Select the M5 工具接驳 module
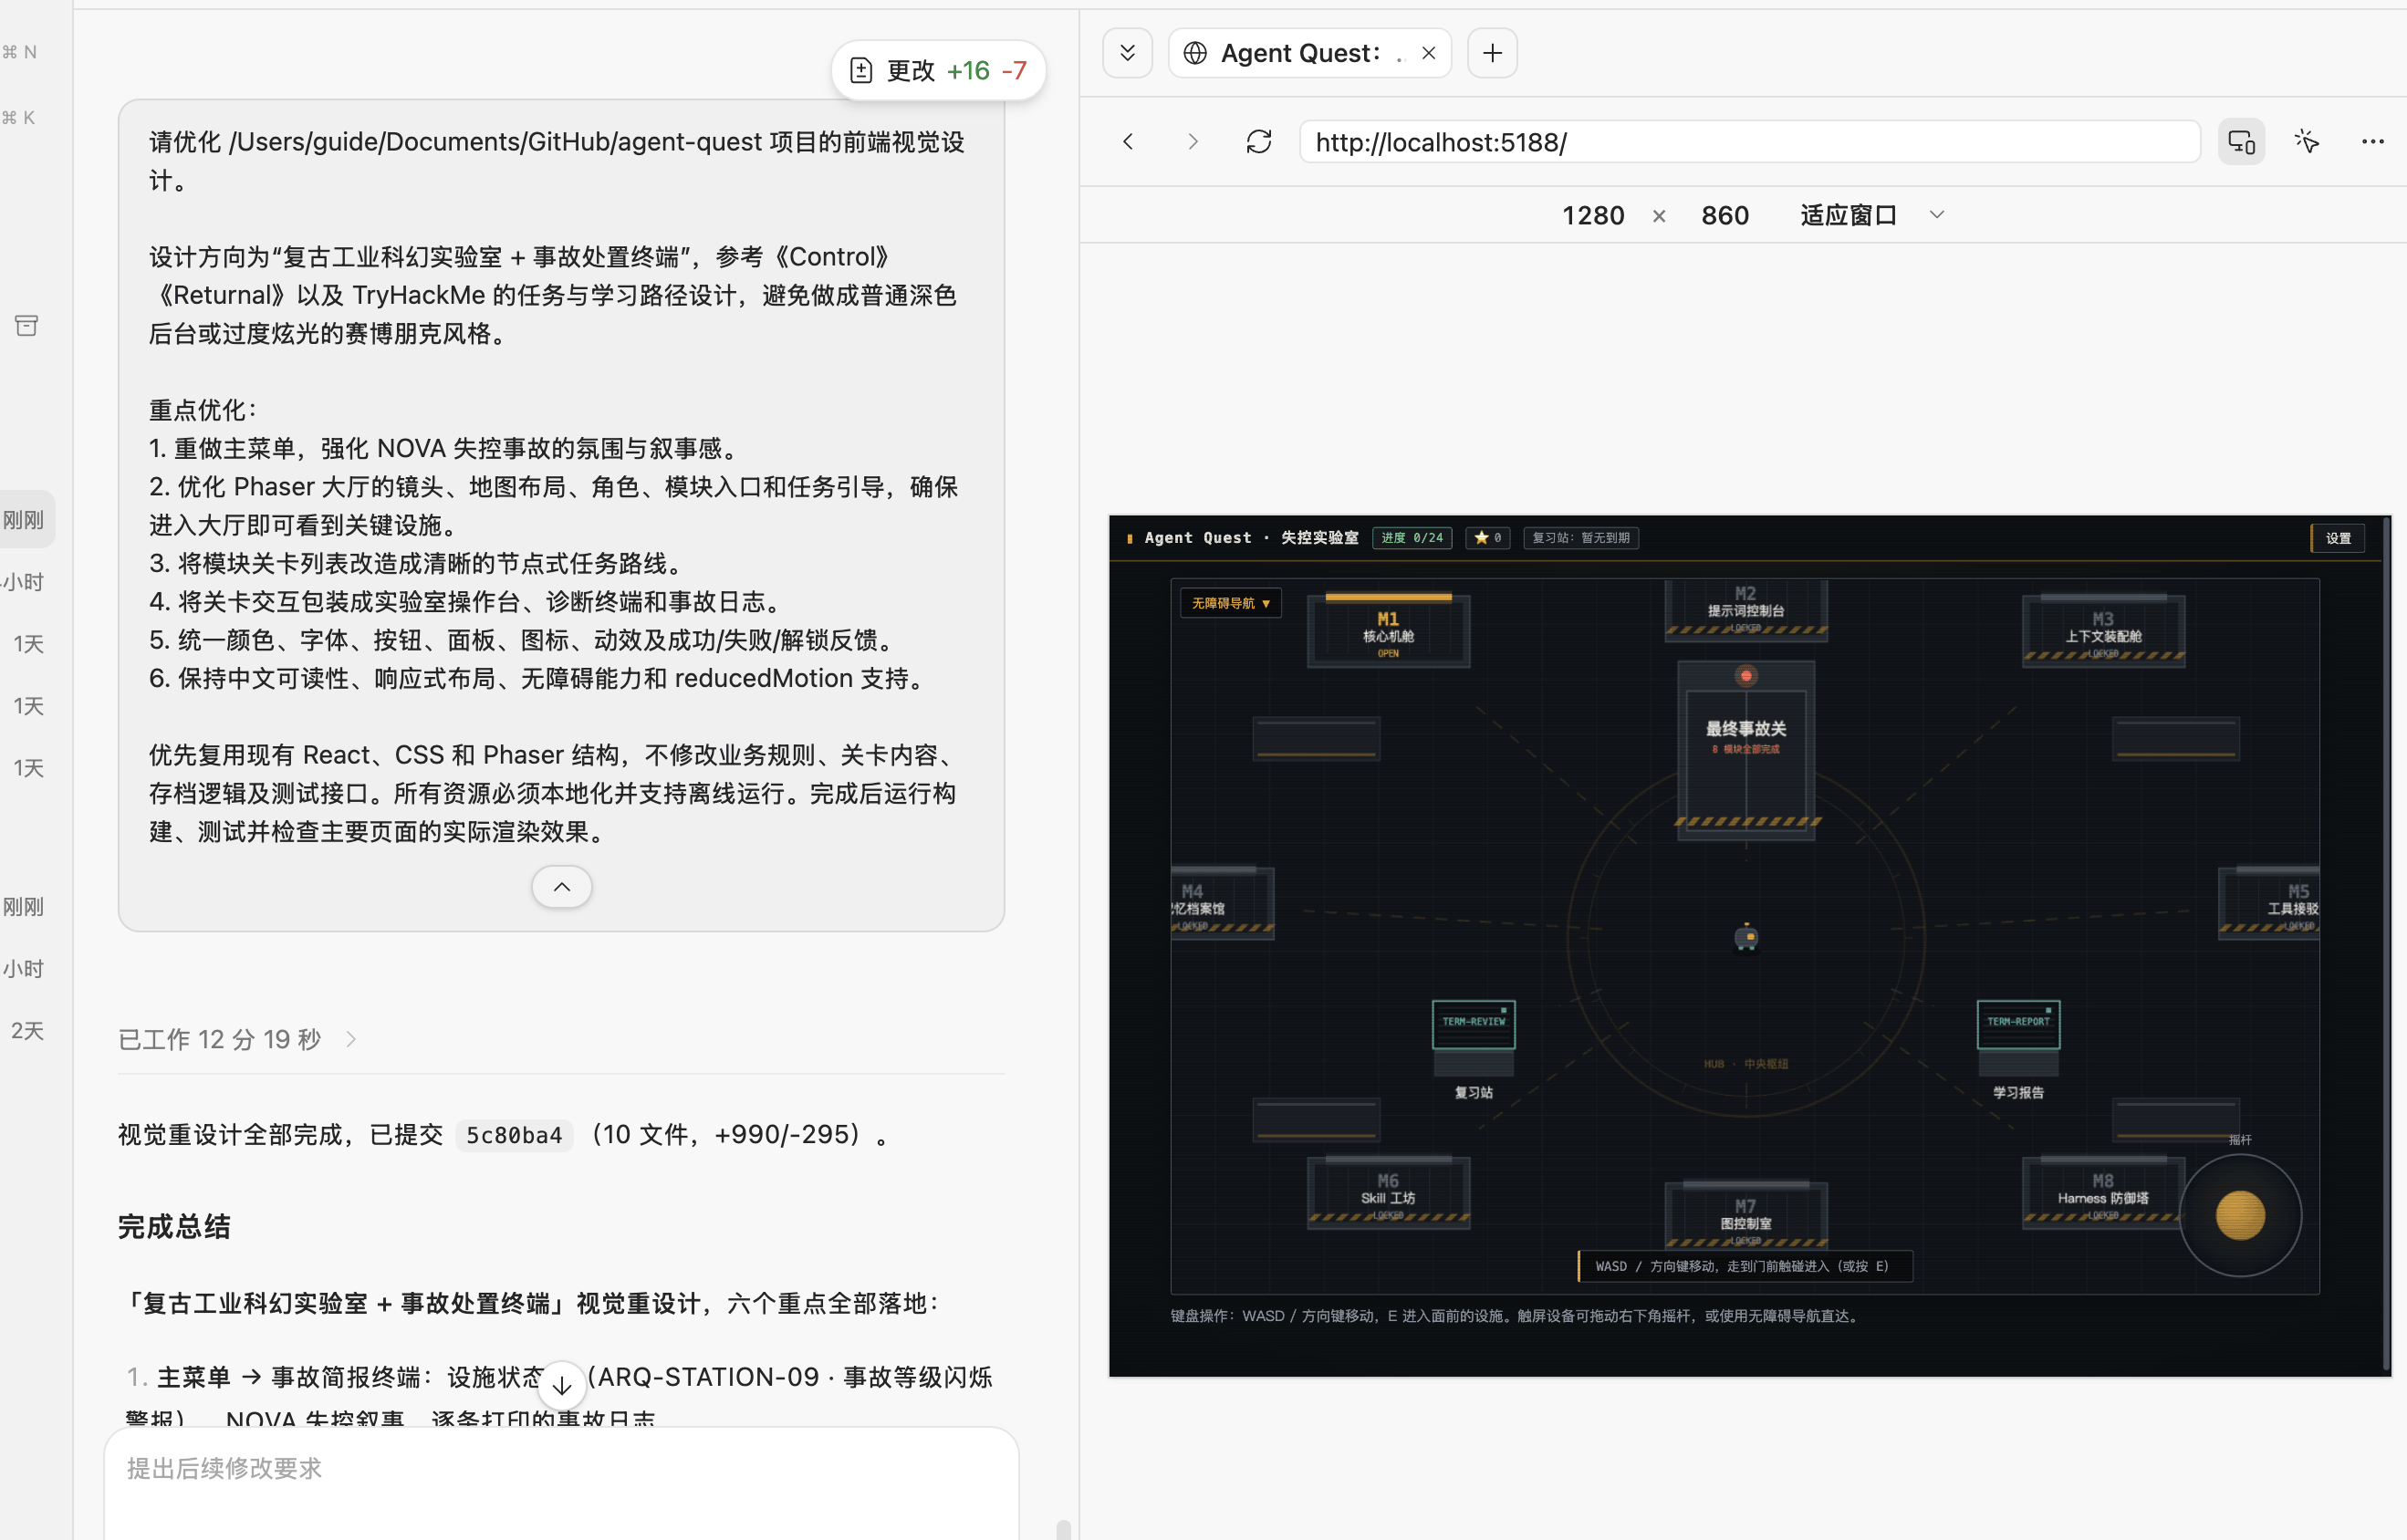The width and height of the screenshot is (2407, 1540). pyautogui.click(x=2268, y=904)
